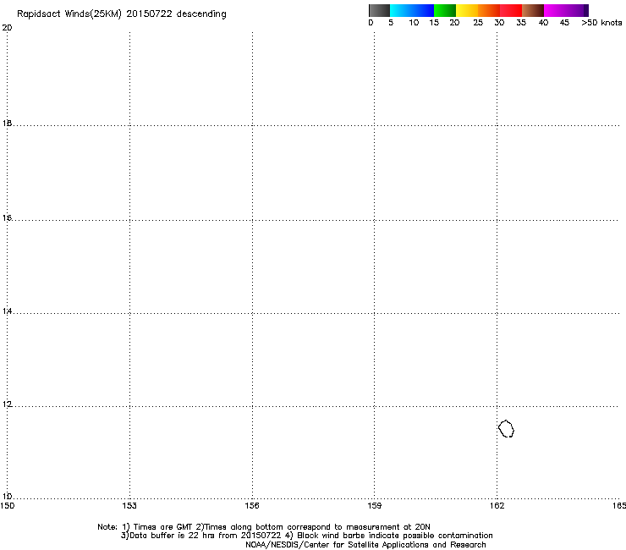Click longitude label 162

497,506
